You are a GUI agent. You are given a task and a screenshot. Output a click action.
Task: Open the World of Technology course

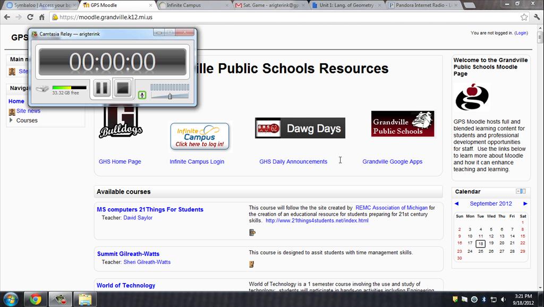(x=125, y=285)
